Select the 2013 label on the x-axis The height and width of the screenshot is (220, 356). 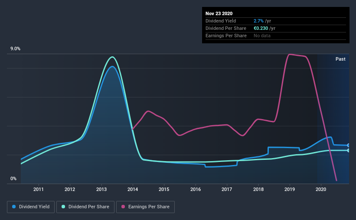101,189
